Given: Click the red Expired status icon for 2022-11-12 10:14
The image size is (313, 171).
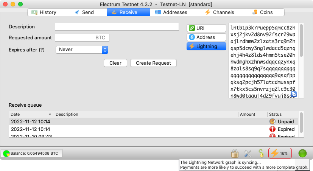Looking at the screenshot, I should (273, 129).
